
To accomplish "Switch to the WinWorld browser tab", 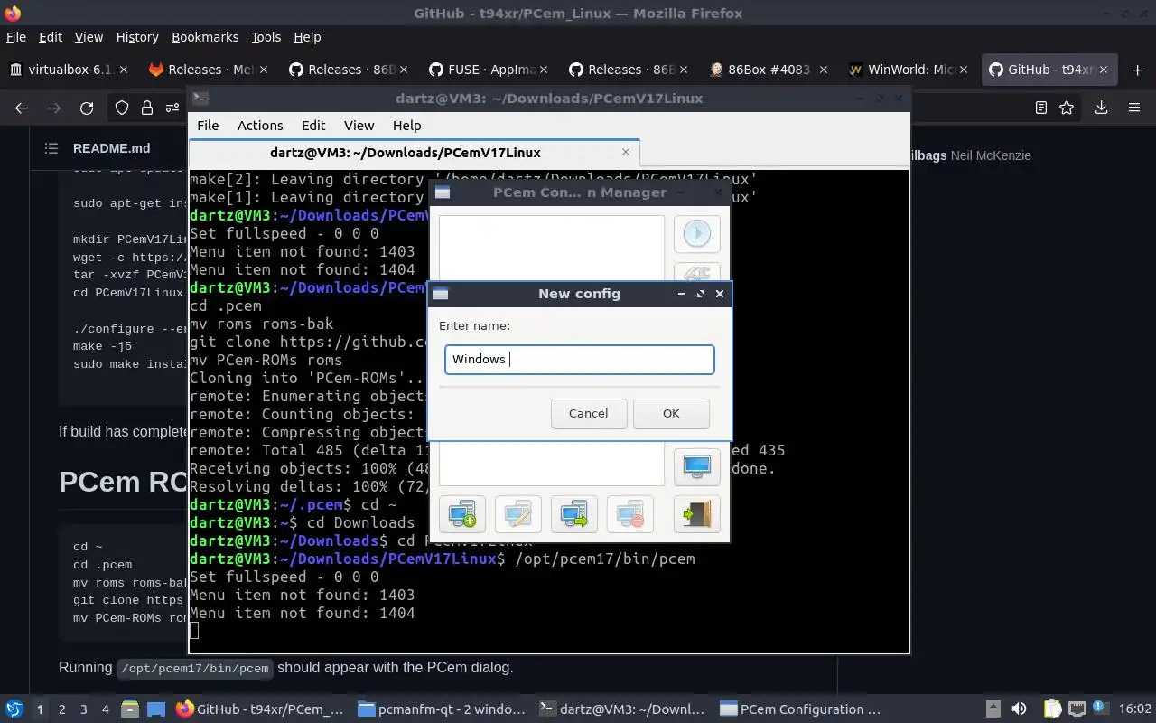I will click(907, 70).
